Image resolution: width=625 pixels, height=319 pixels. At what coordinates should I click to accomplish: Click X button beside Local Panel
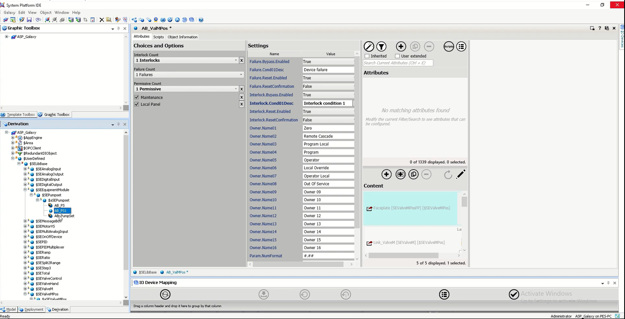[x=241, y=104]
